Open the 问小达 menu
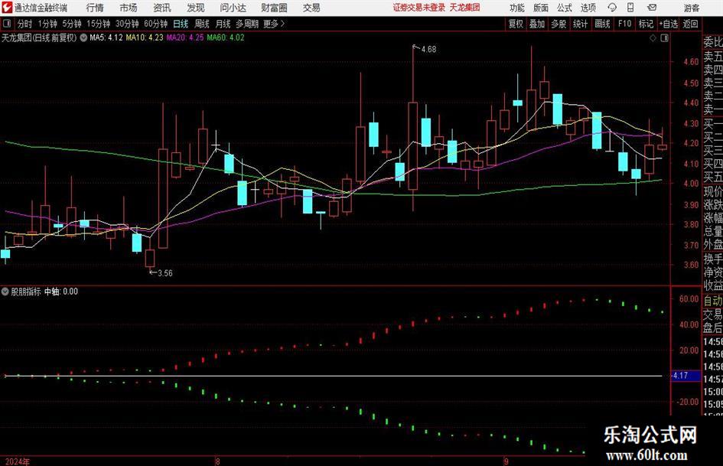The height and width of the screenshot is (466, 723). pyautogui.click(x=233, y=8)
